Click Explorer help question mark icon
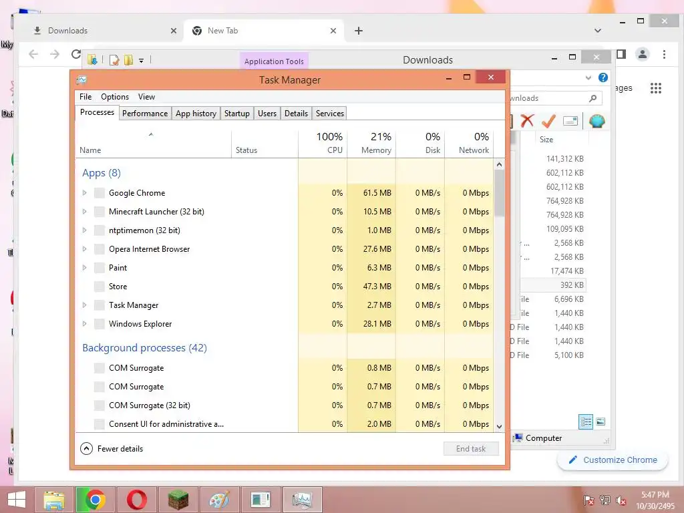Viewport: 684px width, 513px height. (x=603, y=77)
